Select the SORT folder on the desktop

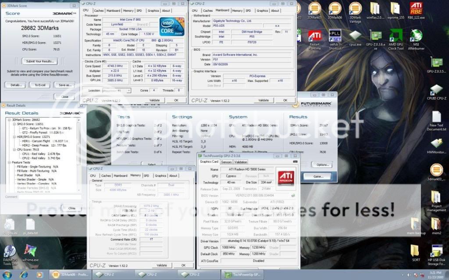click(416, 253)
